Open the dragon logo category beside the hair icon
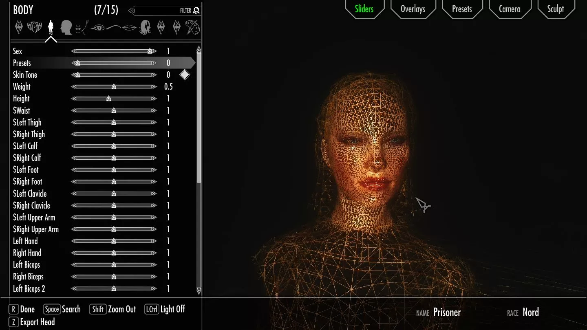The image size is (587, 330). [x=161, y=28]
